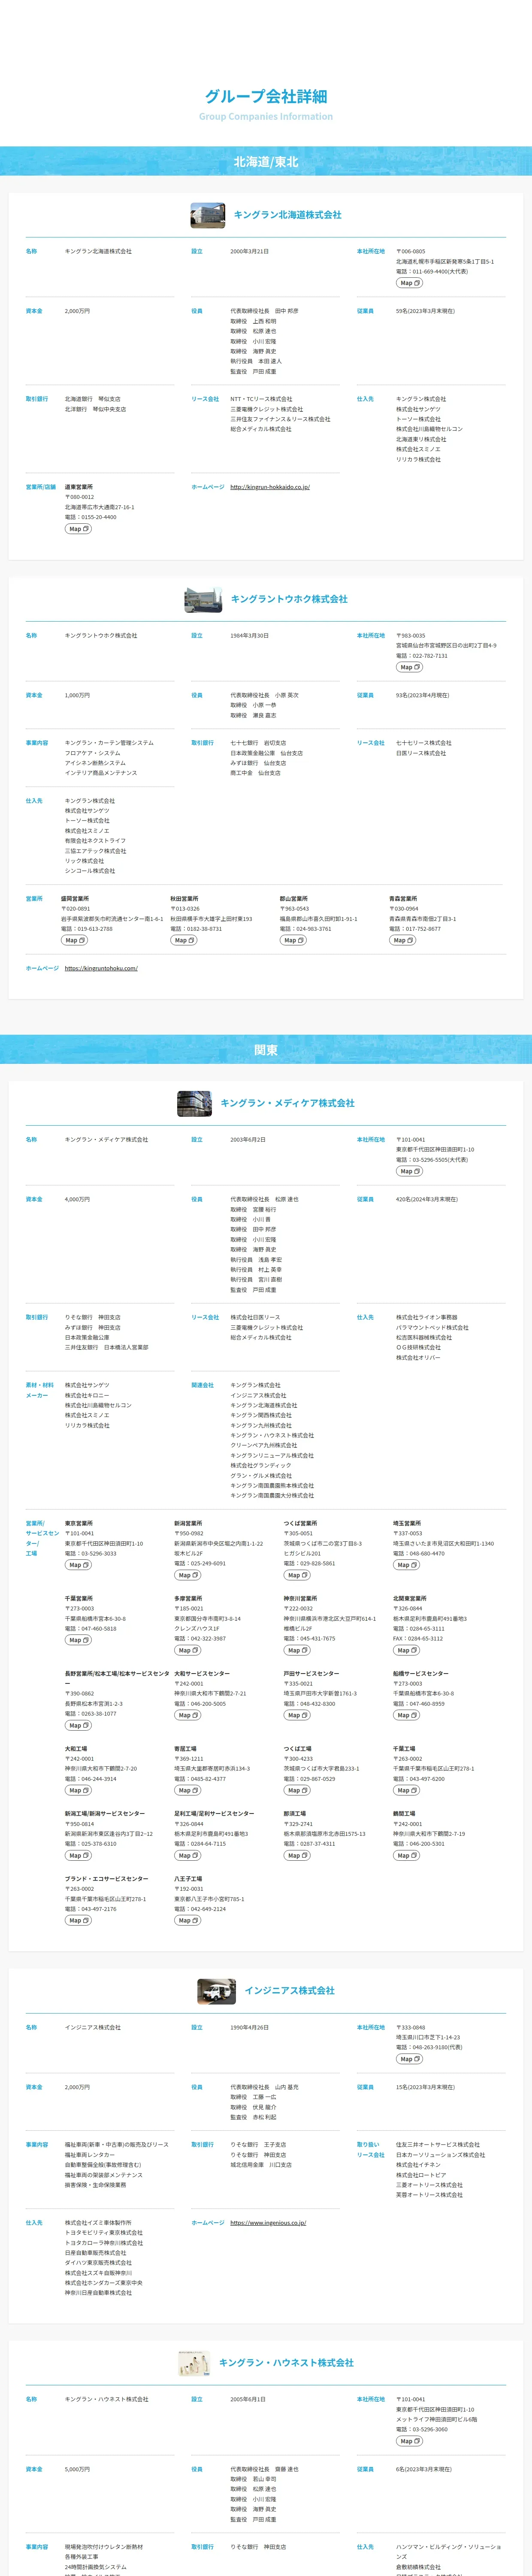
Task: Click the インジニアス株式会社 heading
Action: [x=289, y=1991]
